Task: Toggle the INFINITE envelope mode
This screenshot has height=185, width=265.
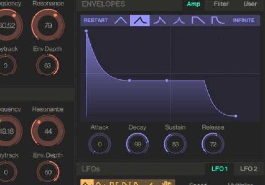Action: 243,20
